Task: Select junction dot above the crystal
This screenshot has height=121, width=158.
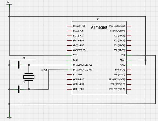Action: pyautogui.click(x=29, y=65)
